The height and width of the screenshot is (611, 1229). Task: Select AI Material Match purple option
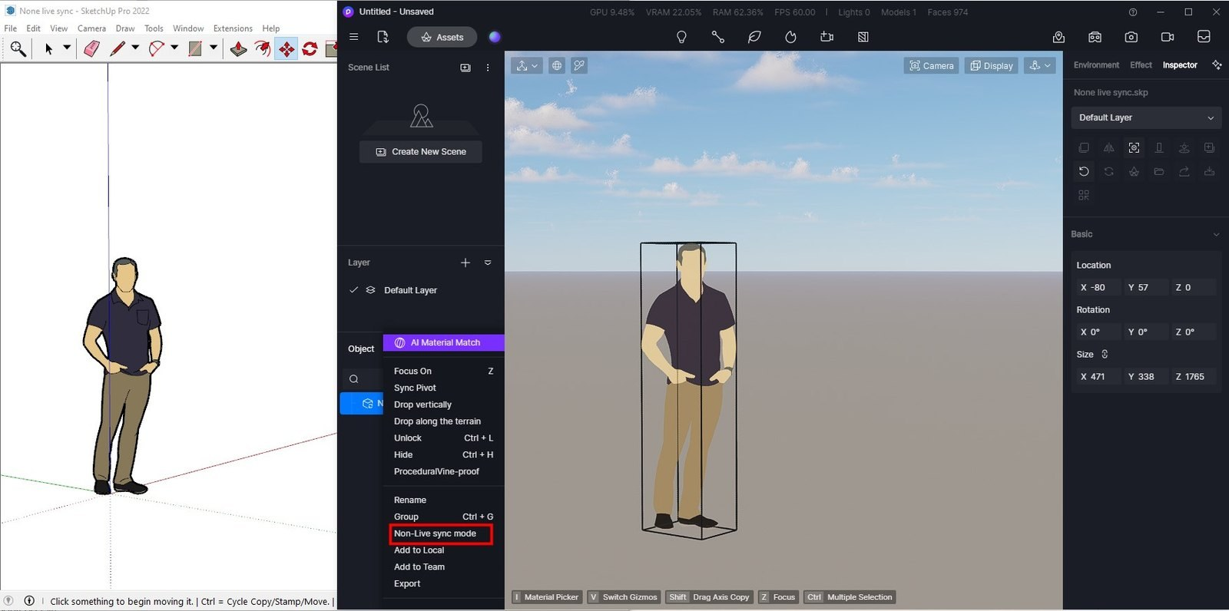444,343
